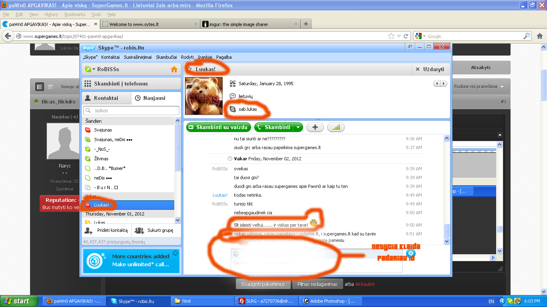The width and height of the screenshot is (547, 307).
Task: Open the html folder from the taskbar
Action: tap(203, 301)
